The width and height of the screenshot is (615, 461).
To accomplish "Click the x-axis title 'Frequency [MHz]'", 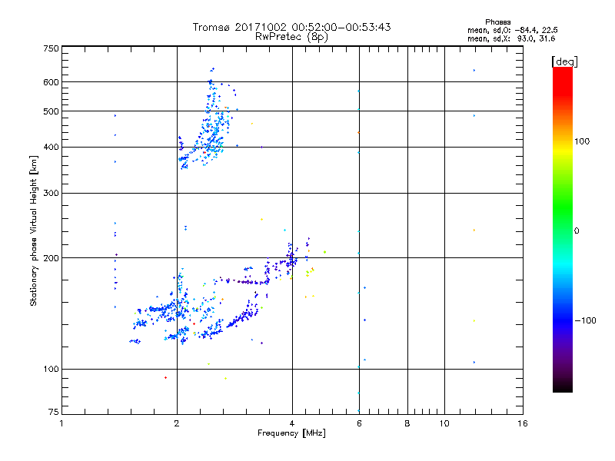I will pos(291,433).
